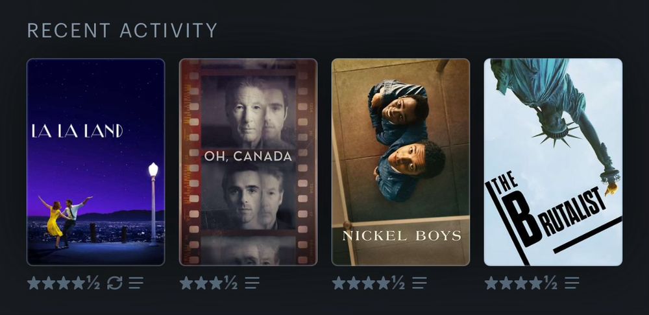This screenshot has width=649, height=315.
Task: Open the review icon under La La Land
Action: [x=136, y=283]
